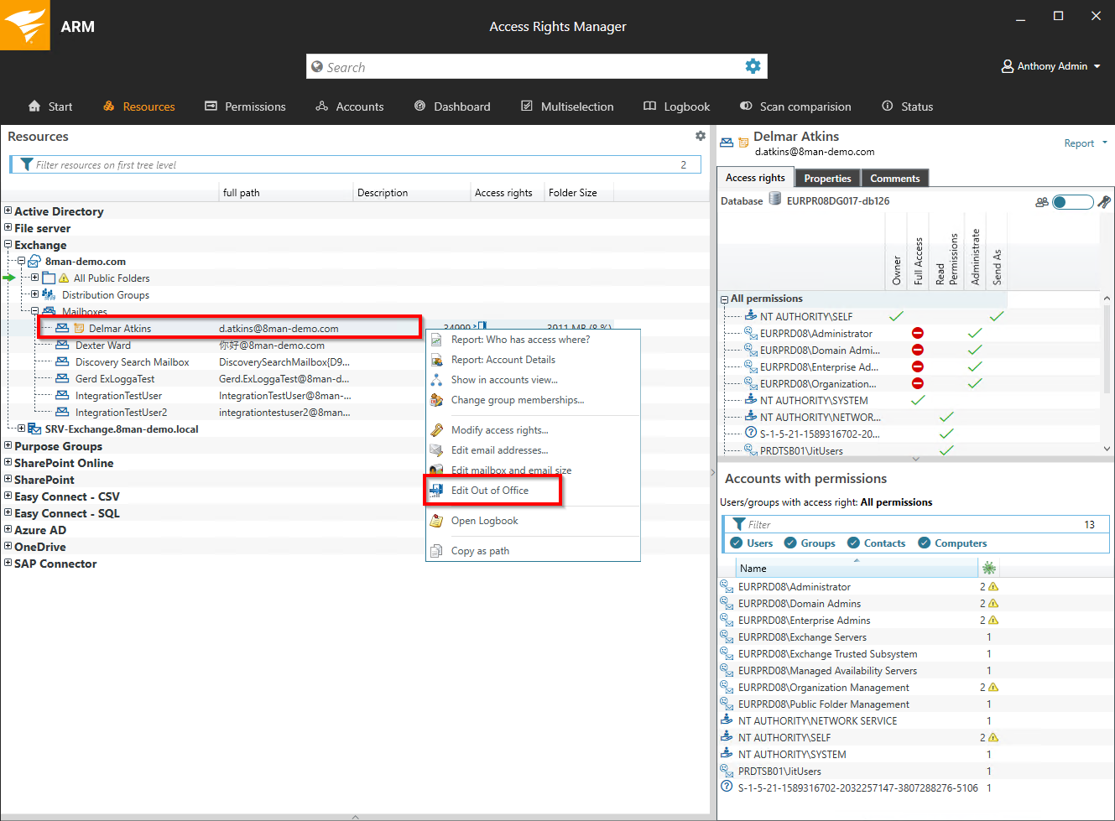
Task: Open the Report dropdown link
Action: tap(1085, 143)
